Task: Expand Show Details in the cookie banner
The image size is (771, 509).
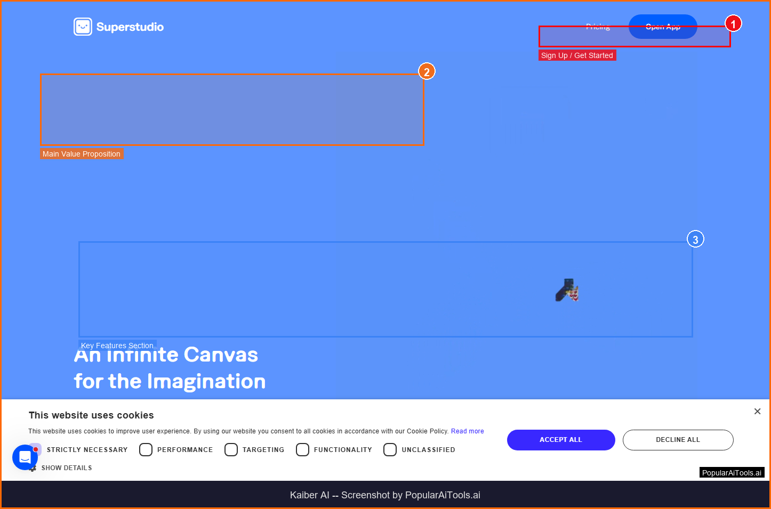Action: pos(67,467)
